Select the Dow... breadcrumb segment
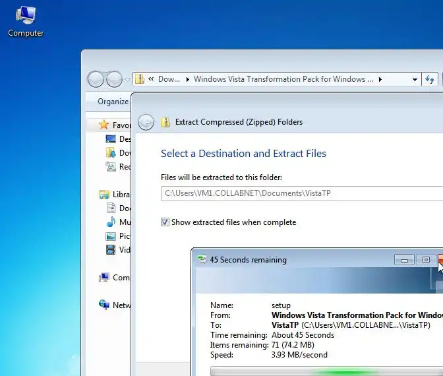The width and height of the screenshot is (443, 376). (x=169, y=79)
